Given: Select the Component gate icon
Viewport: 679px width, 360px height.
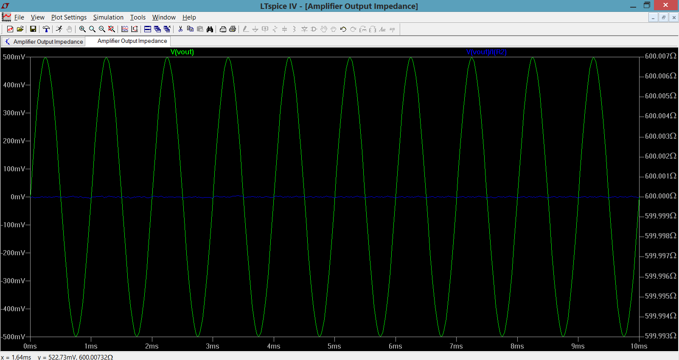Looking at the screenshot, I should 314,29.
